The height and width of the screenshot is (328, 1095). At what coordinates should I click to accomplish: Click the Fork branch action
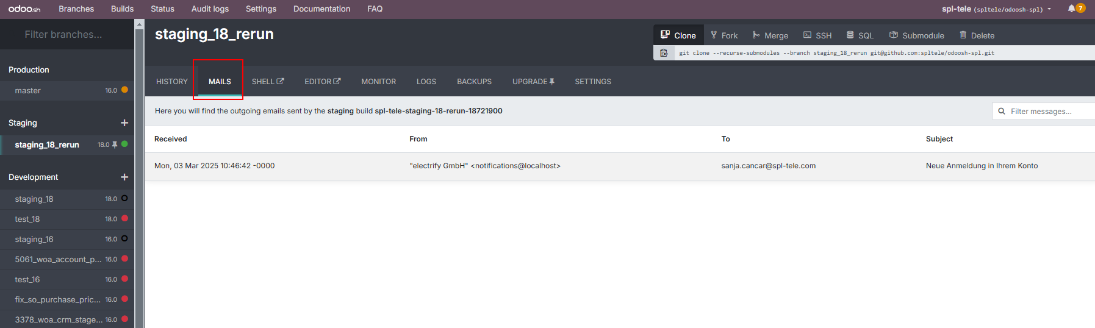pyautogui.click(x=724, y=35)
